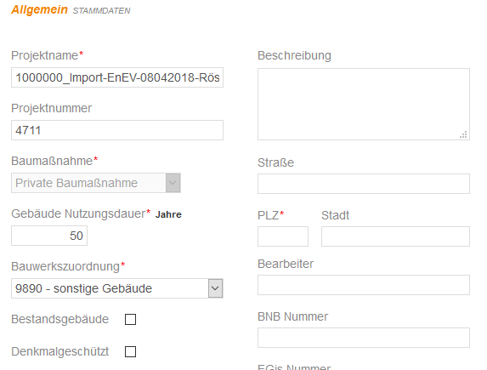Click the Stadt input field
The height and width of the screenshot is (370, 487).
tap(395, 236)
